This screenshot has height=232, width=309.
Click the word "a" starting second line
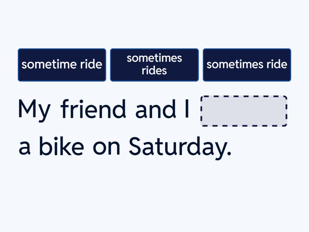pos(24,148)
